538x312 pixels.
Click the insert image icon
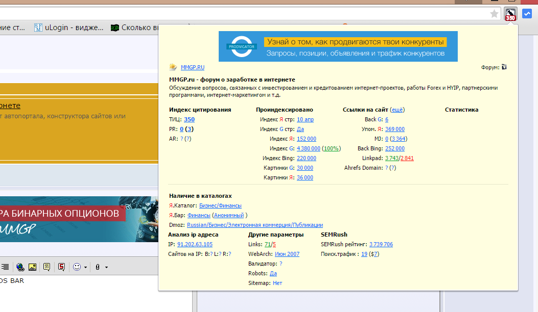click(x=32, y=267)
